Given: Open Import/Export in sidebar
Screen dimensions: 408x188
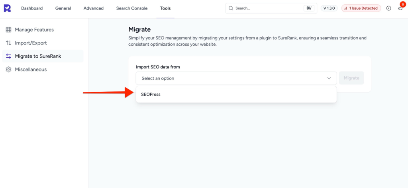Looking at the screenshot, I should (43, 43).
